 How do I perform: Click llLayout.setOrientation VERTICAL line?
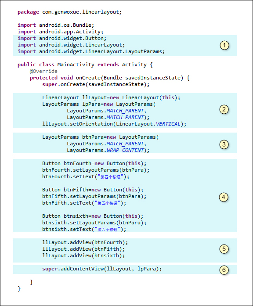tap(114, 124)
